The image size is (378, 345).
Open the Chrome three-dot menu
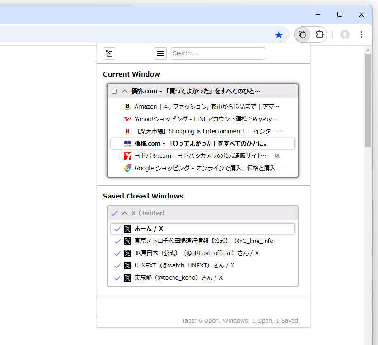coord(362,34)
